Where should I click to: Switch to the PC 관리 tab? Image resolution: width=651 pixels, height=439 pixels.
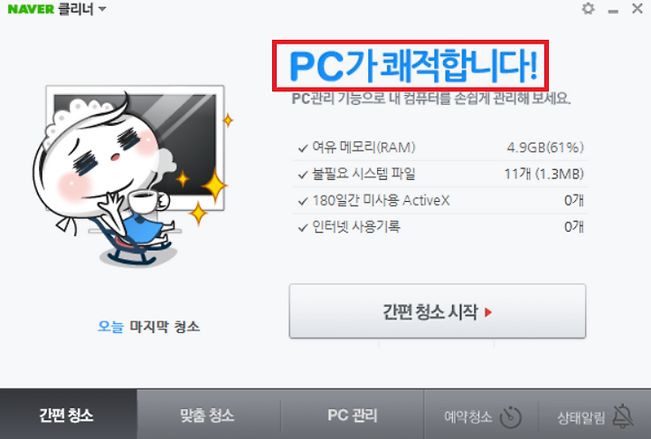353,415
